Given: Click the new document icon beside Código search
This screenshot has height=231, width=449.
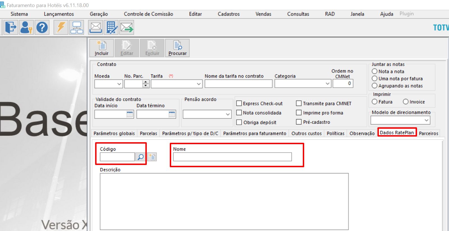Looking at the screenshot, I should coord(152,157).
